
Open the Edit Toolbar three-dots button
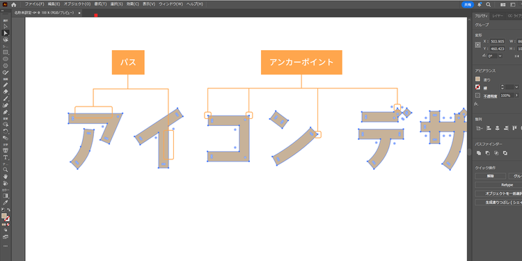[6, 246]
